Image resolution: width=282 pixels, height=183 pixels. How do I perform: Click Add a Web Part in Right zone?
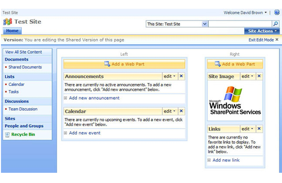[x=235, y=64]
